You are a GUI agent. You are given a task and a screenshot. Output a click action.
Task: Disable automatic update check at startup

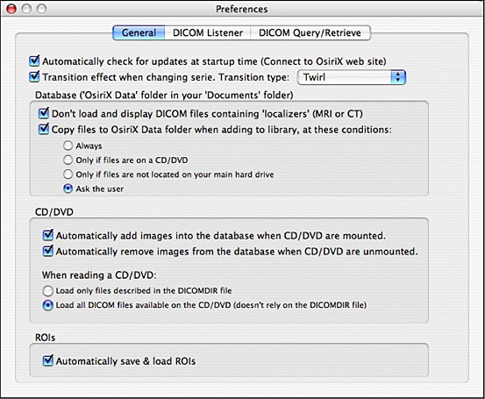34,61
